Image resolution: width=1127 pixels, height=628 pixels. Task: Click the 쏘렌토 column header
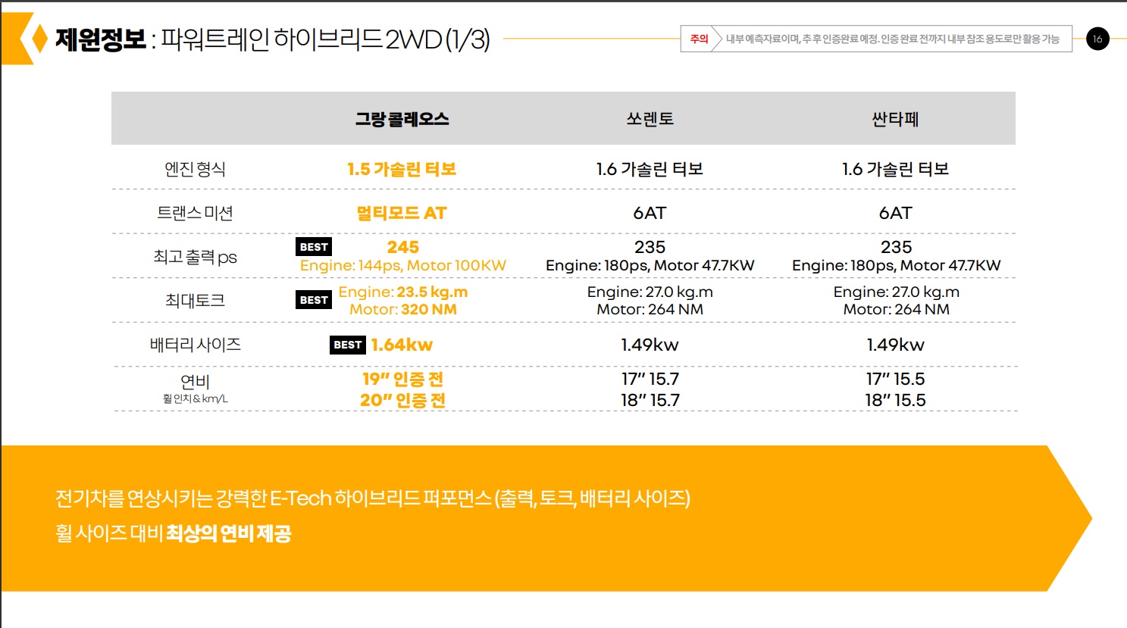tap(650, 119)
